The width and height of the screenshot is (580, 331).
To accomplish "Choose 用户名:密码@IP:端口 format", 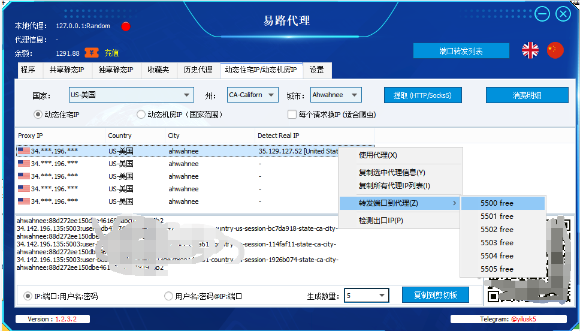I will (x=168, y=296).
